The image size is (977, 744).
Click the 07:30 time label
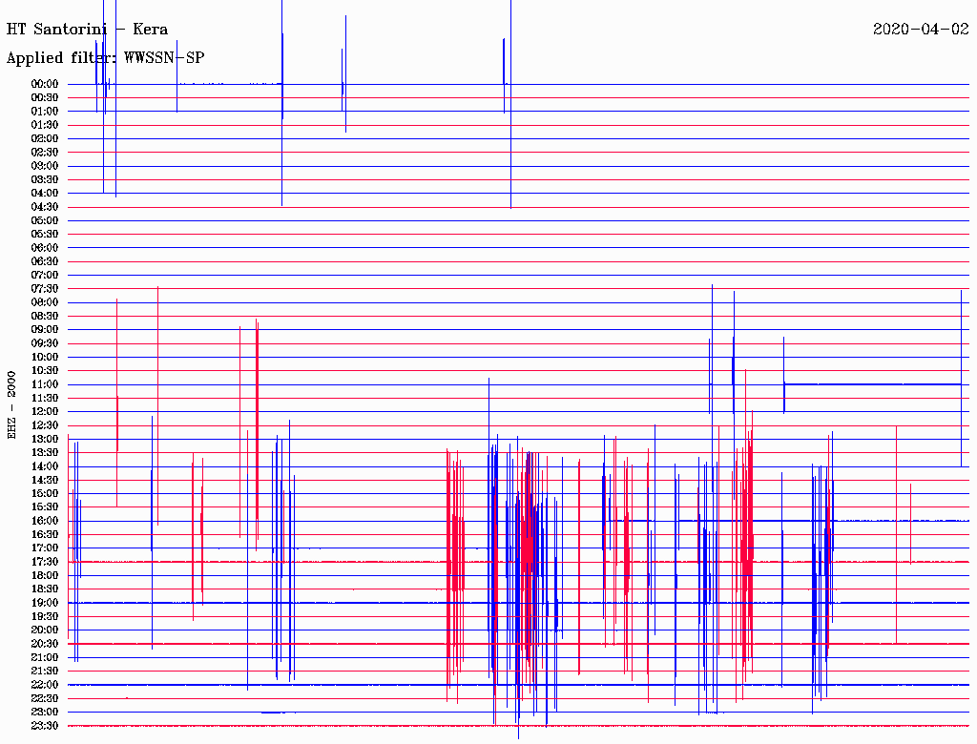[45, 288]
